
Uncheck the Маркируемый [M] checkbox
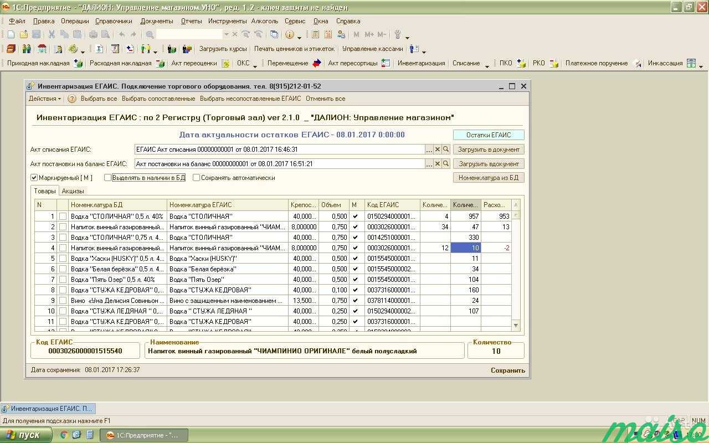pos(34,178)
